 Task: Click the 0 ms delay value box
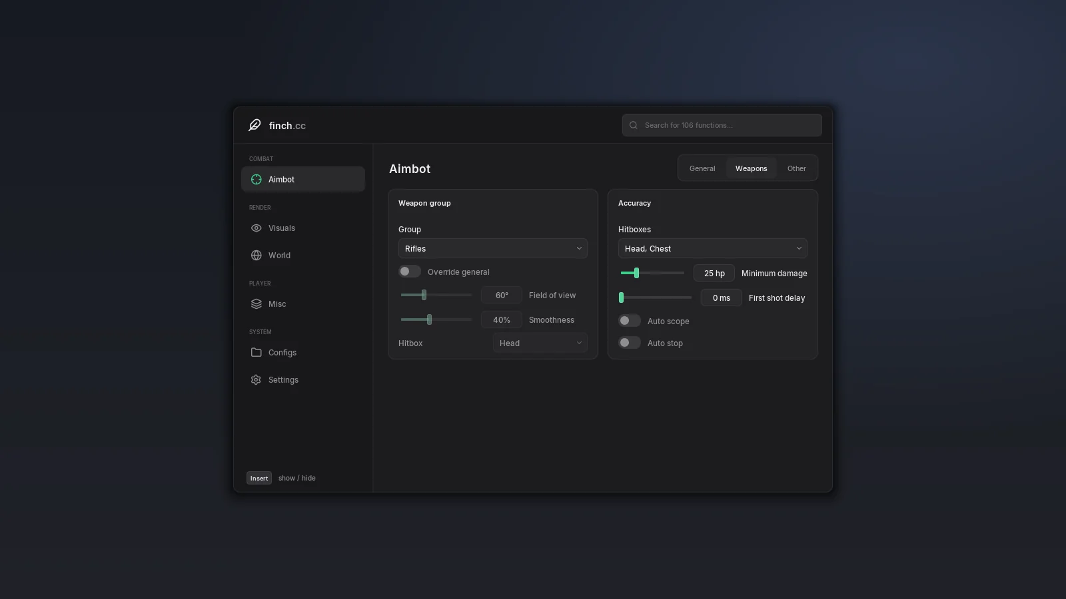pyautogui.click(x=722, y=298)
